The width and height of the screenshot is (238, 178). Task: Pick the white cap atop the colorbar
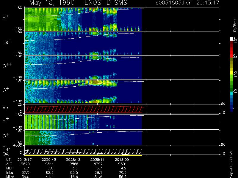tap(232, 39)
